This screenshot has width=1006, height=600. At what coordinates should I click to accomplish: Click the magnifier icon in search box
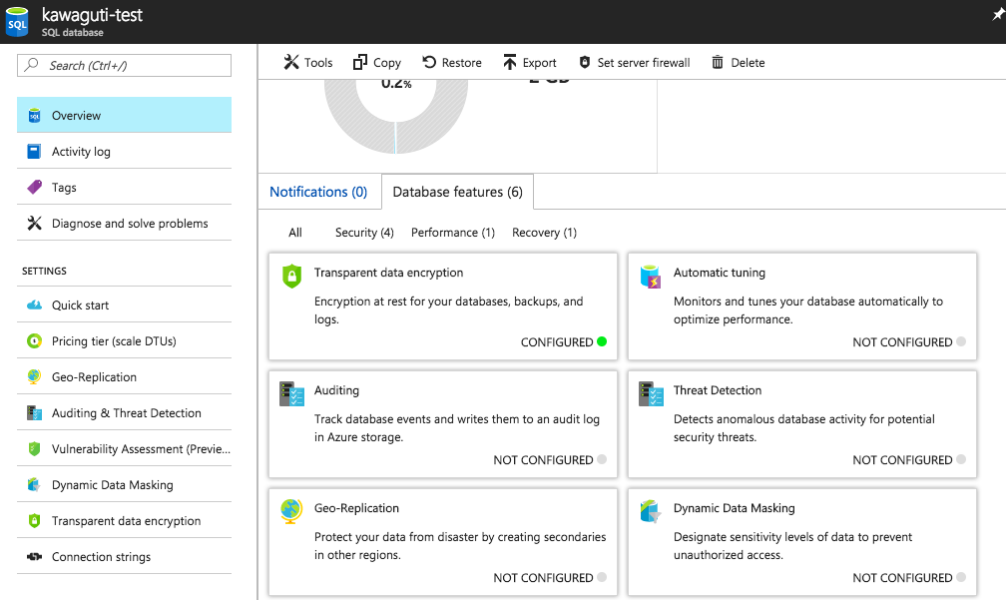tap(32, 65)
